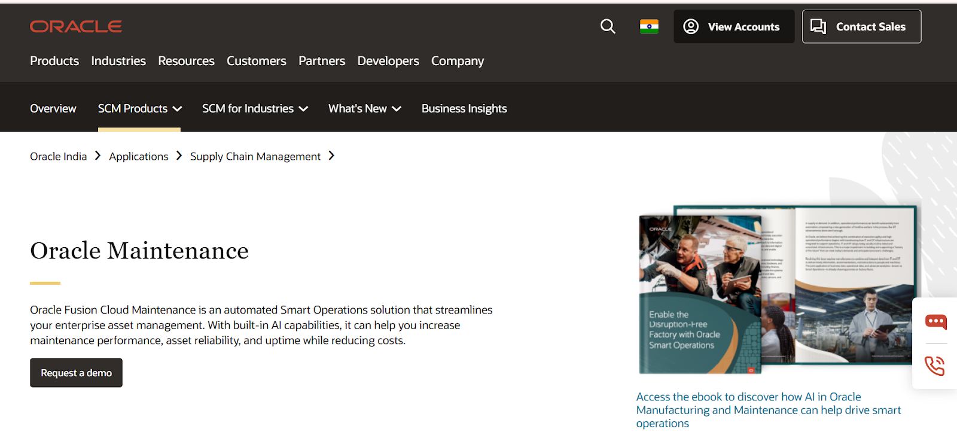Open the search magnifier icon
The image size is (957, 447).
point(608,26)
